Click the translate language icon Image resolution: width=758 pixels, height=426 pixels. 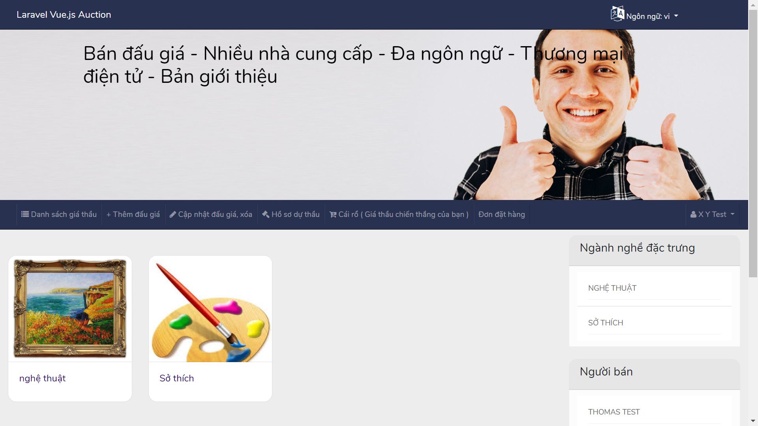(x=617, y=13)
